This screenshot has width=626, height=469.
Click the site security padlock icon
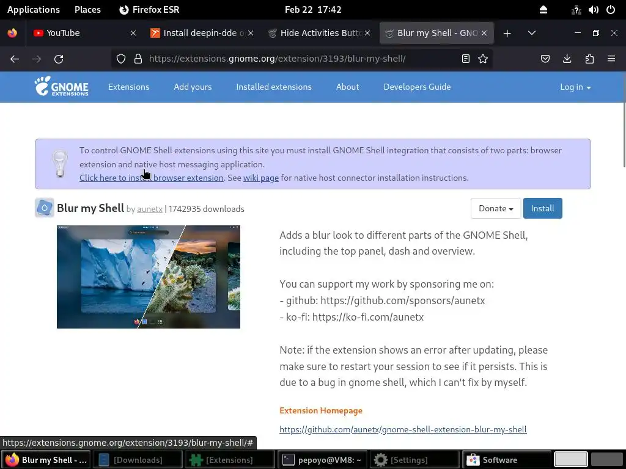[138, 59]
